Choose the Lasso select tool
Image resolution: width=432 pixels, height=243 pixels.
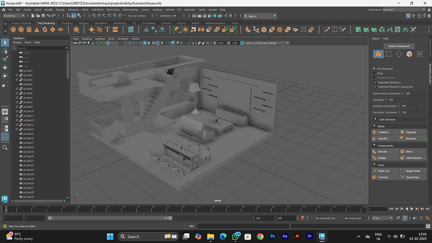5,51
